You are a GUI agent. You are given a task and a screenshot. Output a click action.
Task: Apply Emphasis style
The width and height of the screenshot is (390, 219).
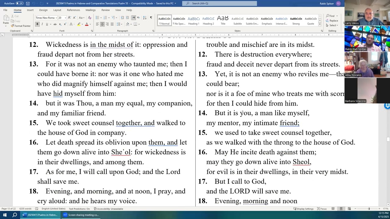pyautogui.click(x=267, y=20)
